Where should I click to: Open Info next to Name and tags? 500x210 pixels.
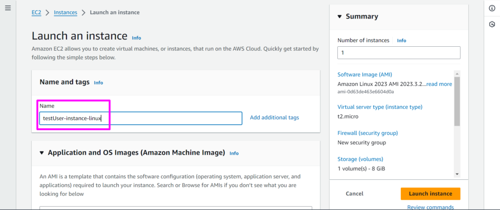click(98, 83)
